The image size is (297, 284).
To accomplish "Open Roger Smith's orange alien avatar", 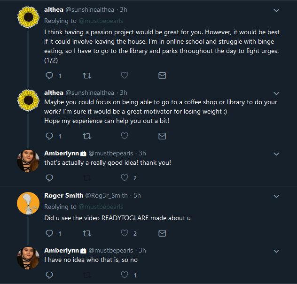I will point(28,203).
